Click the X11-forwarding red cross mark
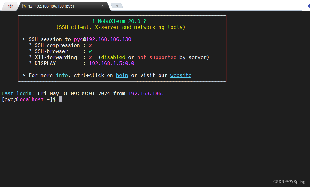 pos(90,58)
